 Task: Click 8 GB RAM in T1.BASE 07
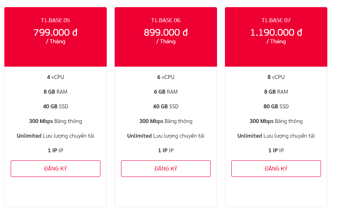[276, 92]
